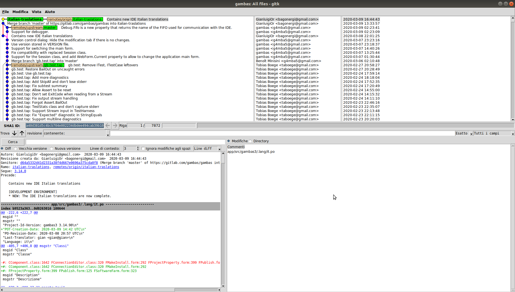Click the find next down arrow

14,133
